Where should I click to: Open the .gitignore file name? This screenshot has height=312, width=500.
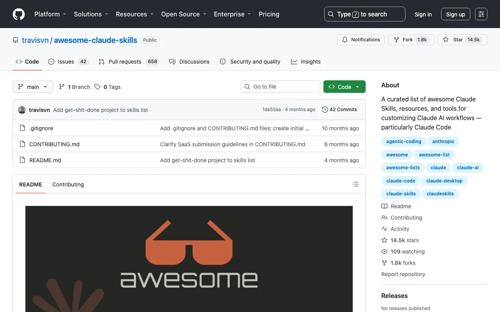[x=41, y=128]
